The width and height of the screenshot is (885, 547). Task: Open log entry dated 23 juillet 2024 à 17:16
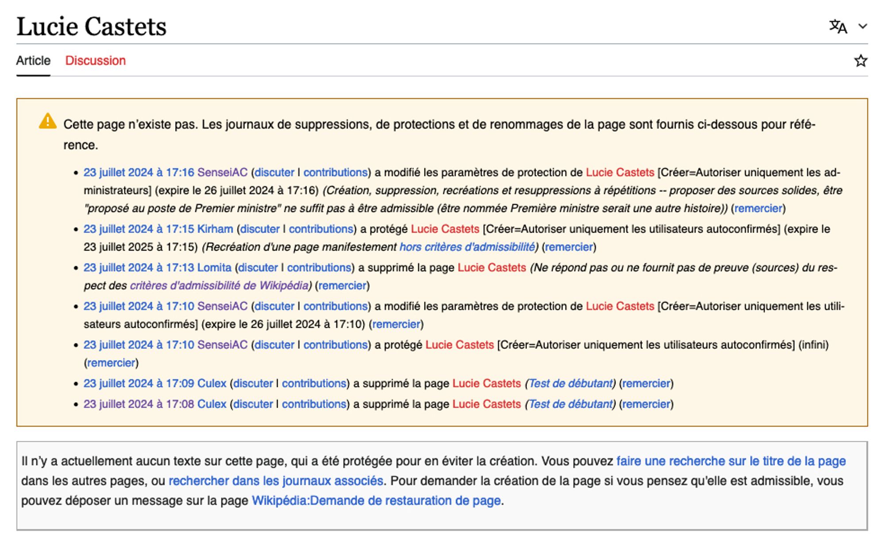coord(139,172)
